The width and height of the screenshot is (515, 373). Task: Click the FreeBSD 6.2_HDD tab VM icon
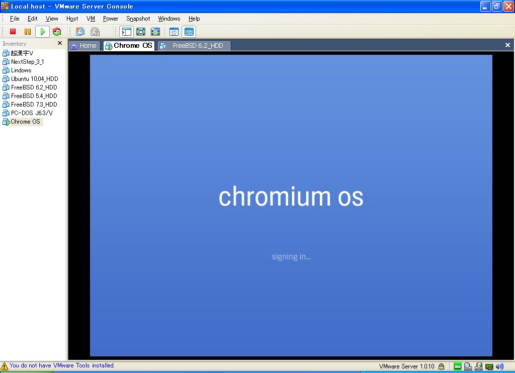pos(163,46)
